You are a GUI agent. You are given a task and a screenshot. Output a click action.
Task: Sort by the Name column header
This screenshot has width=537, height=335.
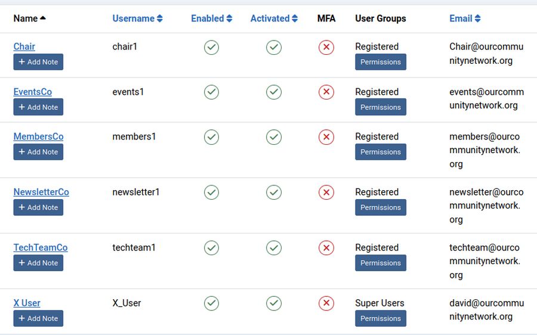pos(29,18)
